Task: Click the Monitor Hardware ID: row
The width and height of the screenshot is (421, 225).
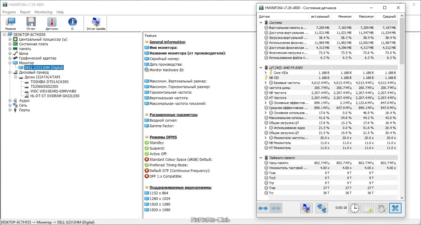Action: pyautogui.click(x=167, y=70)
